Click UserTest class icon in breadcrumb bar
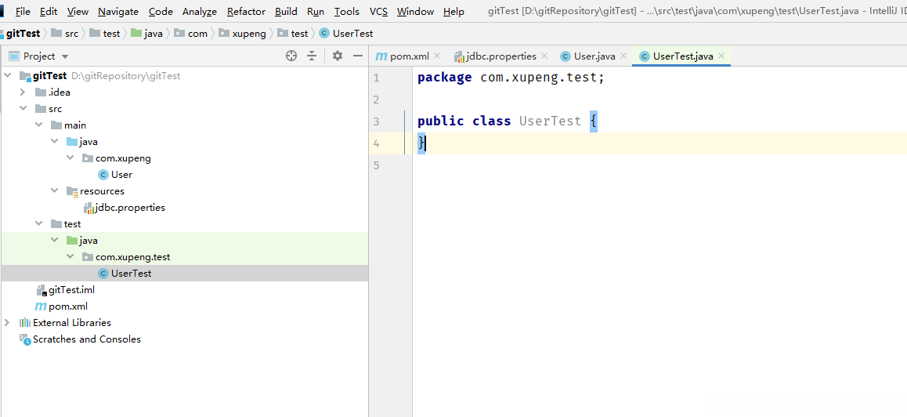This screenshot has width=907, height=417. [324, 34]
